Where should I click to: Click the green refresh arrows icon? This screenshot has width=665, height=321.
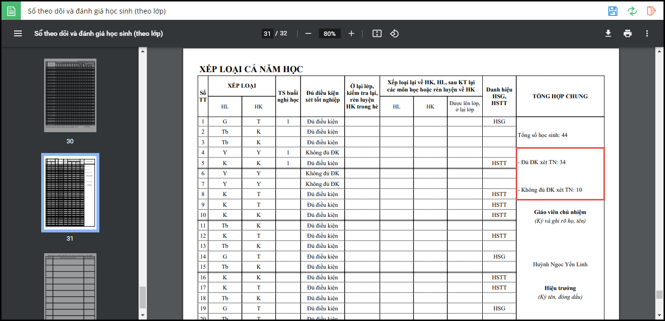pyautogui.click(x=632, y=11)
